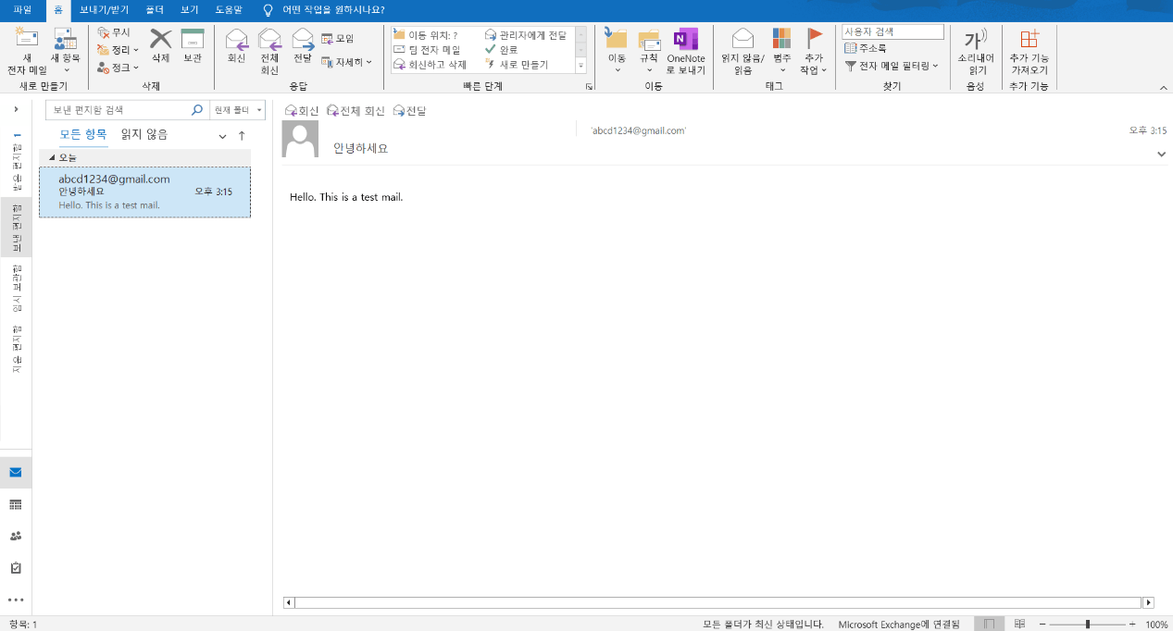The width and height of the screenshot is (1173, 631).
Task: Open the 정리 clean up dropdown
Action: pos(119,50)
